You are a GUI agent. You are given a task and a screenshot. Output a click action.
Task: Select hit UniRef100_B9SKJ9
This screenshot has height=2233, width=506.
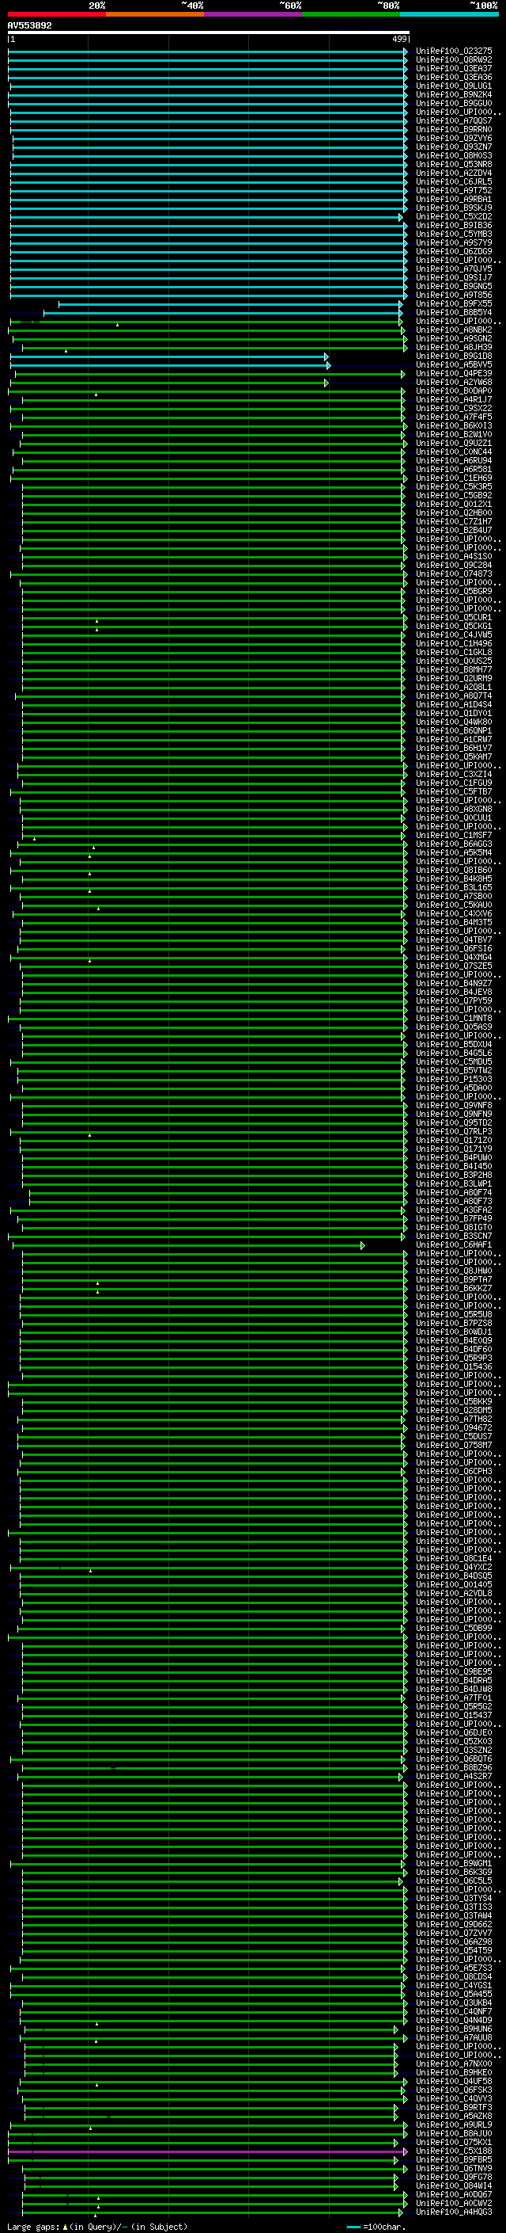pyautogui.click(x=454, y=208)
